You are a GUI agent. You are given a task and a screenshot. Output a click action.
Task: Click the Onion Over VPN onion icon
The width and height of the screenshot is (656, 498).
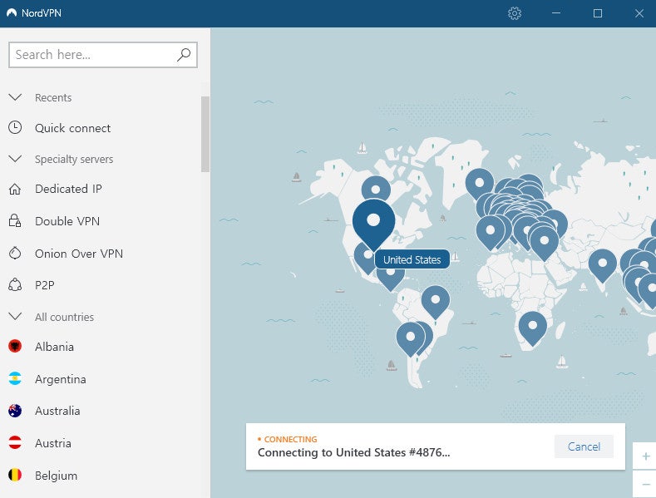15,254
